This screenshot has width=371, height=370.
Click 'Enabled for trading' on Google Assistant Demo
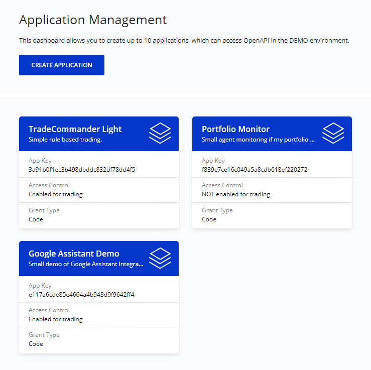(x=56, y=319)
